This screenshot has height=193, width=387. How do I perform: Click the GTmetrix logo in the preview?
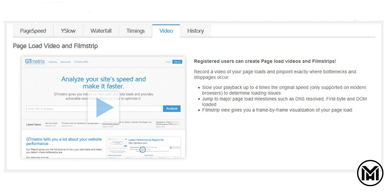(35, 62)
